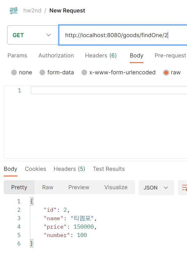Switch to the Headers (6) request tab

101,55
